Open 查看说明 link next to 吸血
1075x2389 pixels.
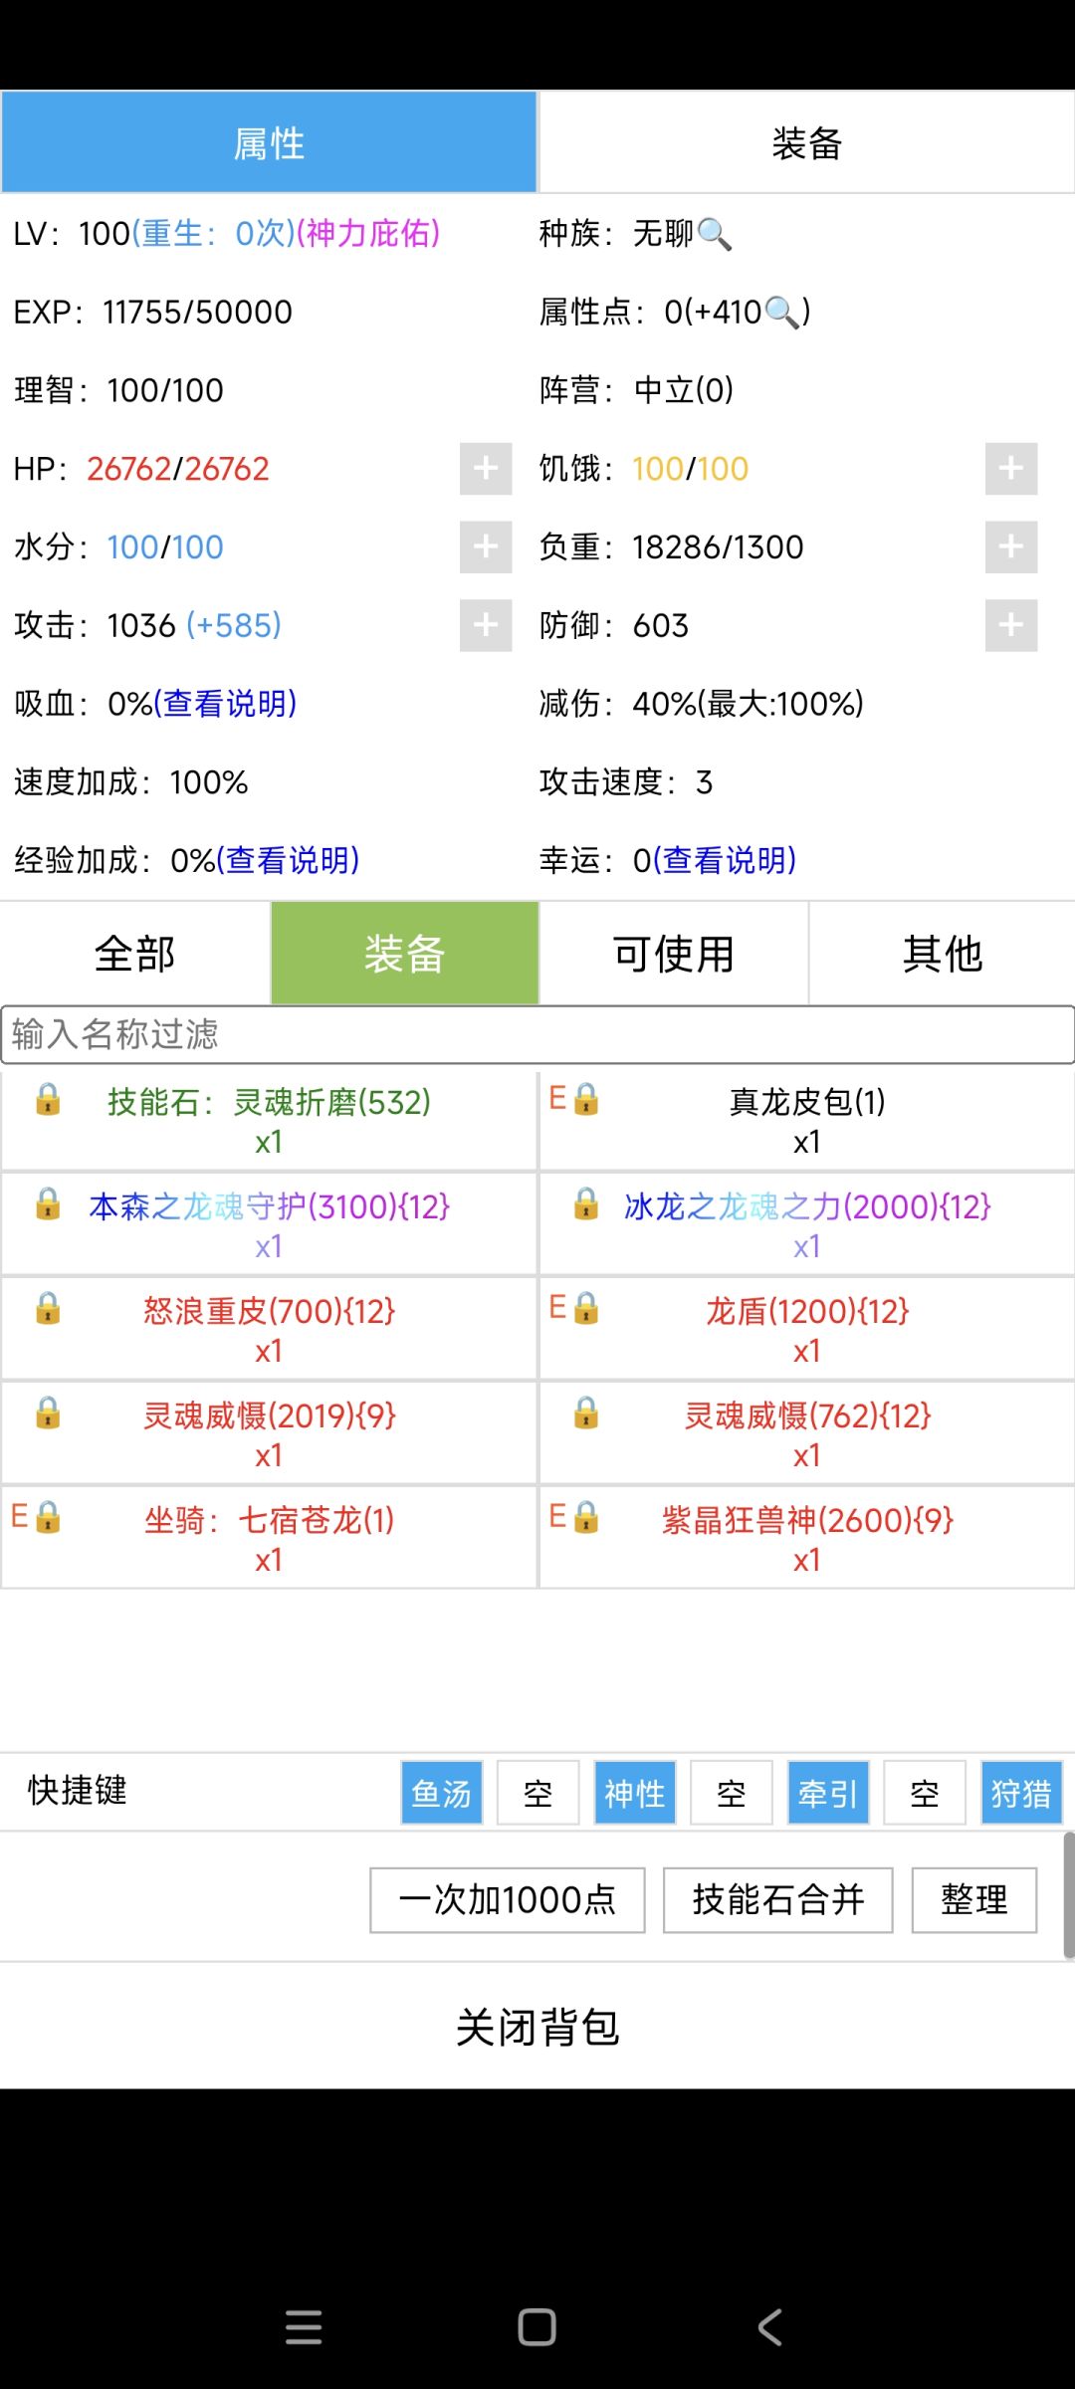tap(225, 704)
